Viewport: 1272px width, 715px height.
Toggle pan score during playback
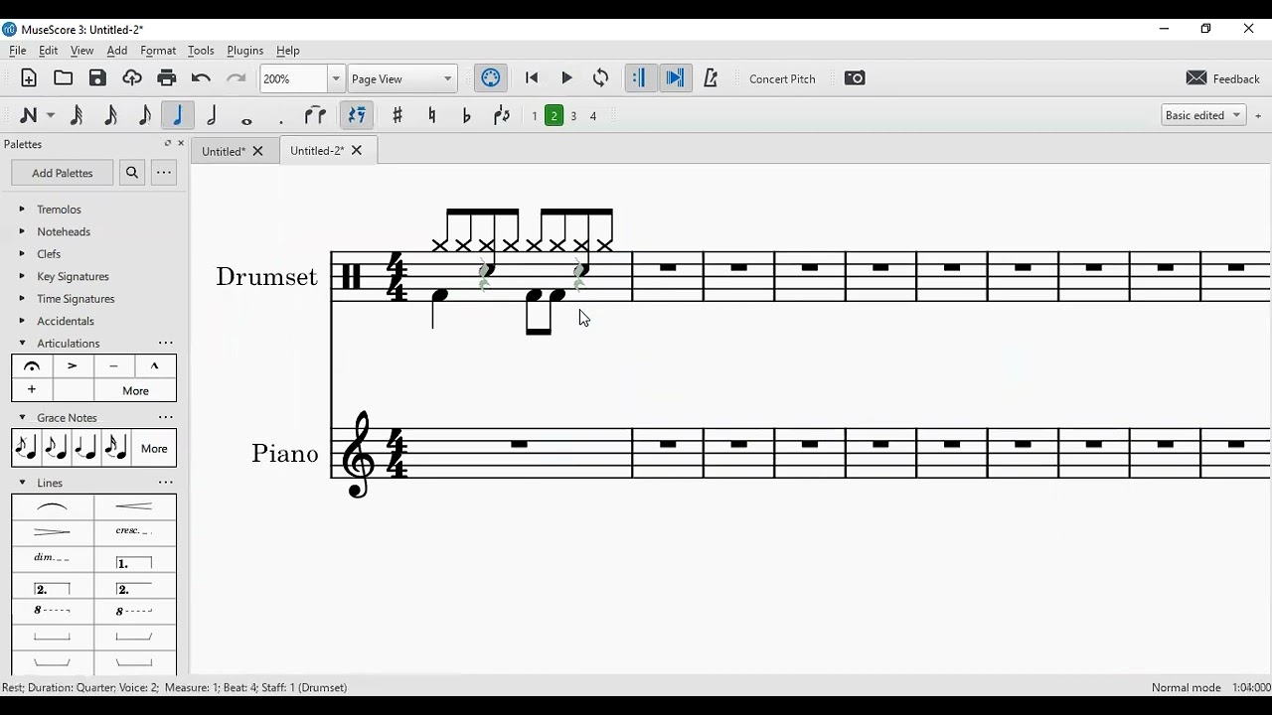coord(676,78)
